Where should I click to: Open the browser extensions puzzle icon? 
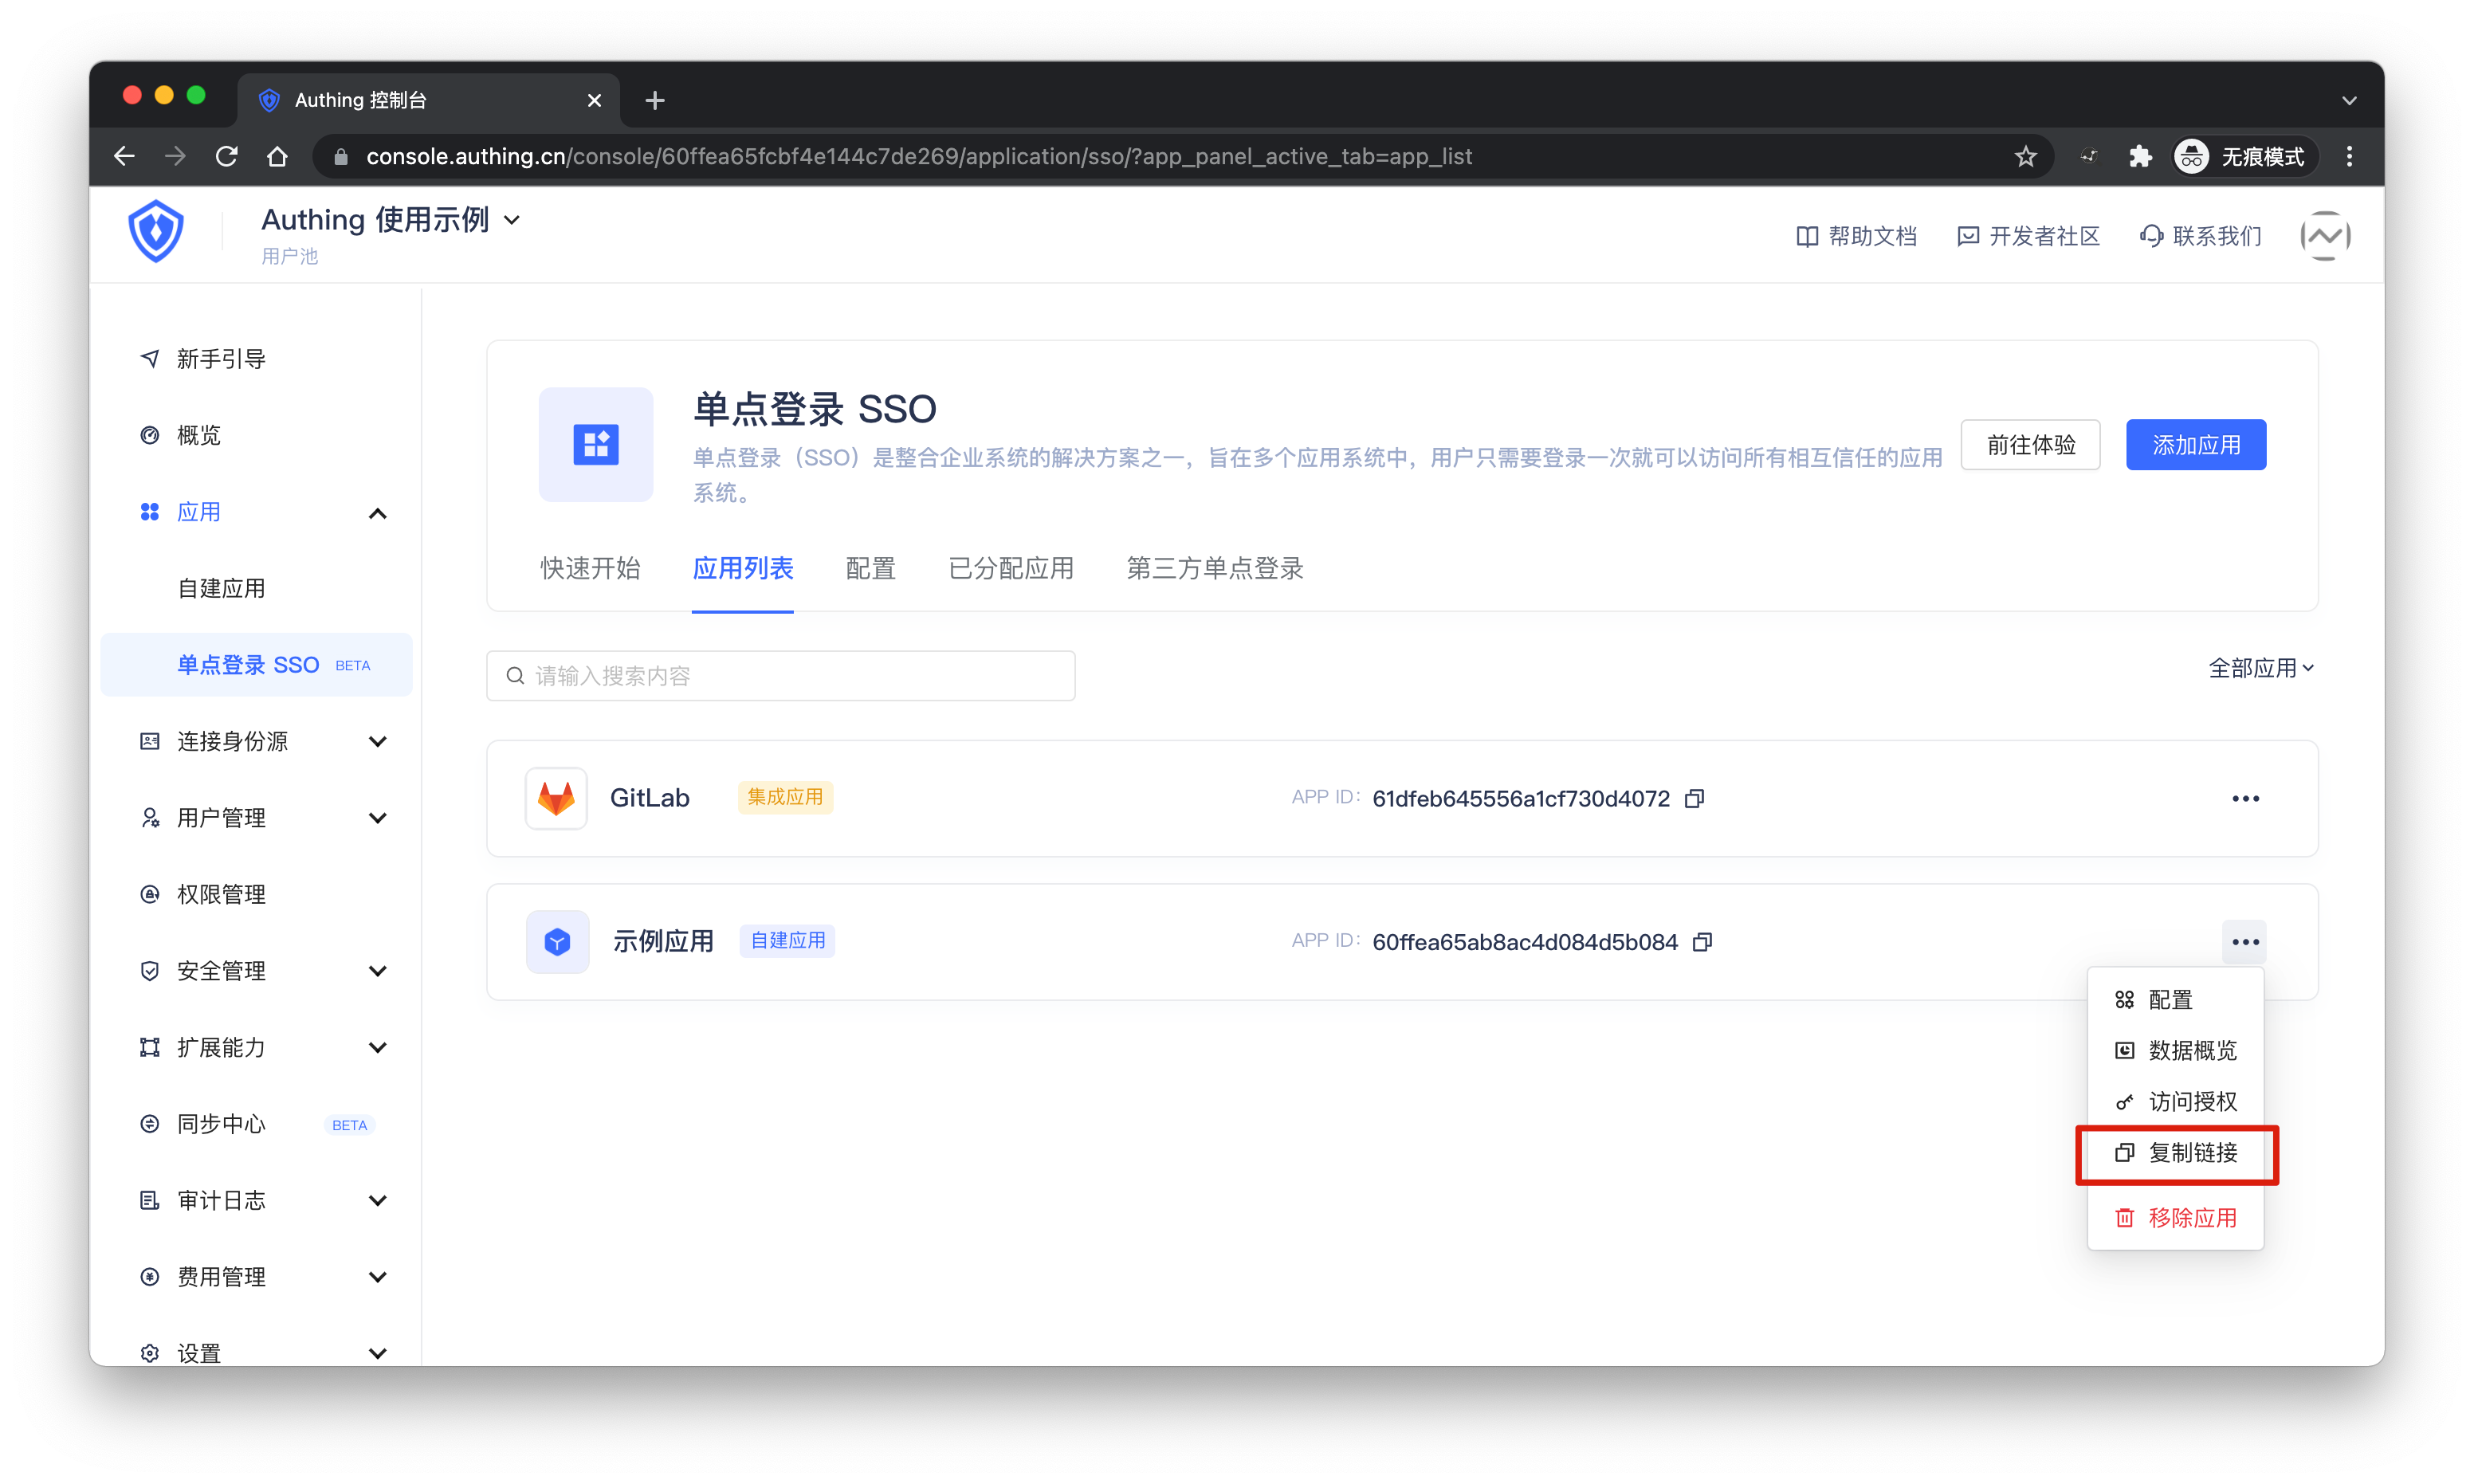[x=2139, y=156]
